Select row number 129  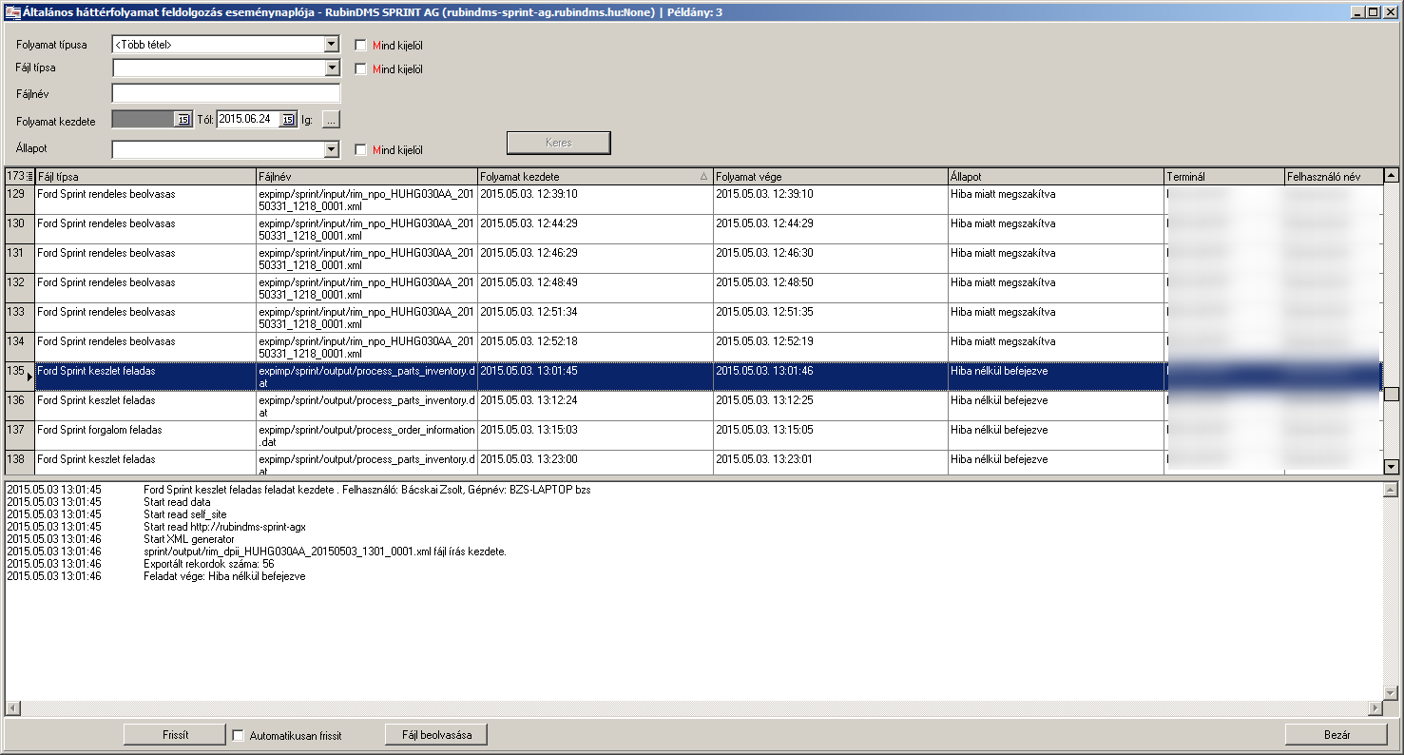20,200
